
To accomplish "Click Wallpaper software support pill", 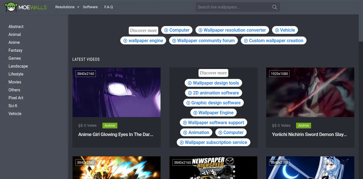I will pyautogui.click(x=213, y=122).
